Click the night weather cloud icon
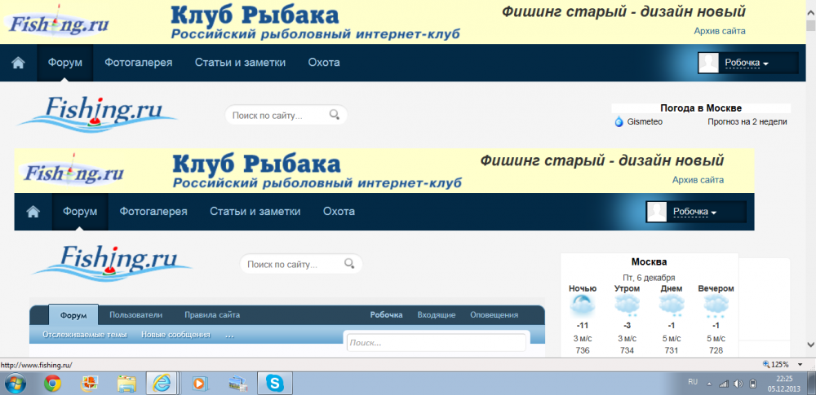Screen dimensions: 816x395 [583, 306]
